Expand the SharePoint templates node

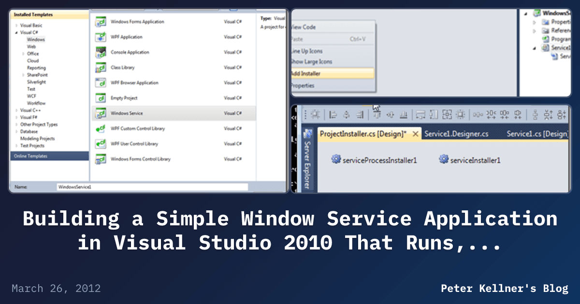click(24, 75)
